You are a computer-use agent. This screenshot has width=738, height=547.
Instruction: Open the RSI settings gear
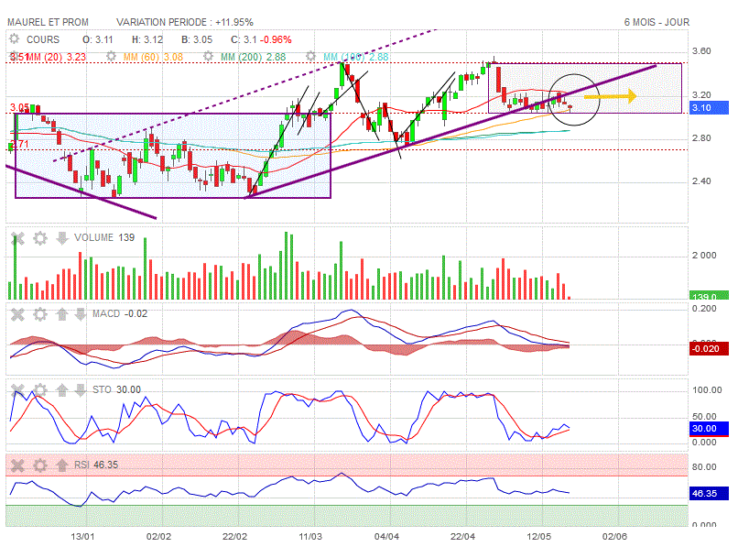point(40,465)
